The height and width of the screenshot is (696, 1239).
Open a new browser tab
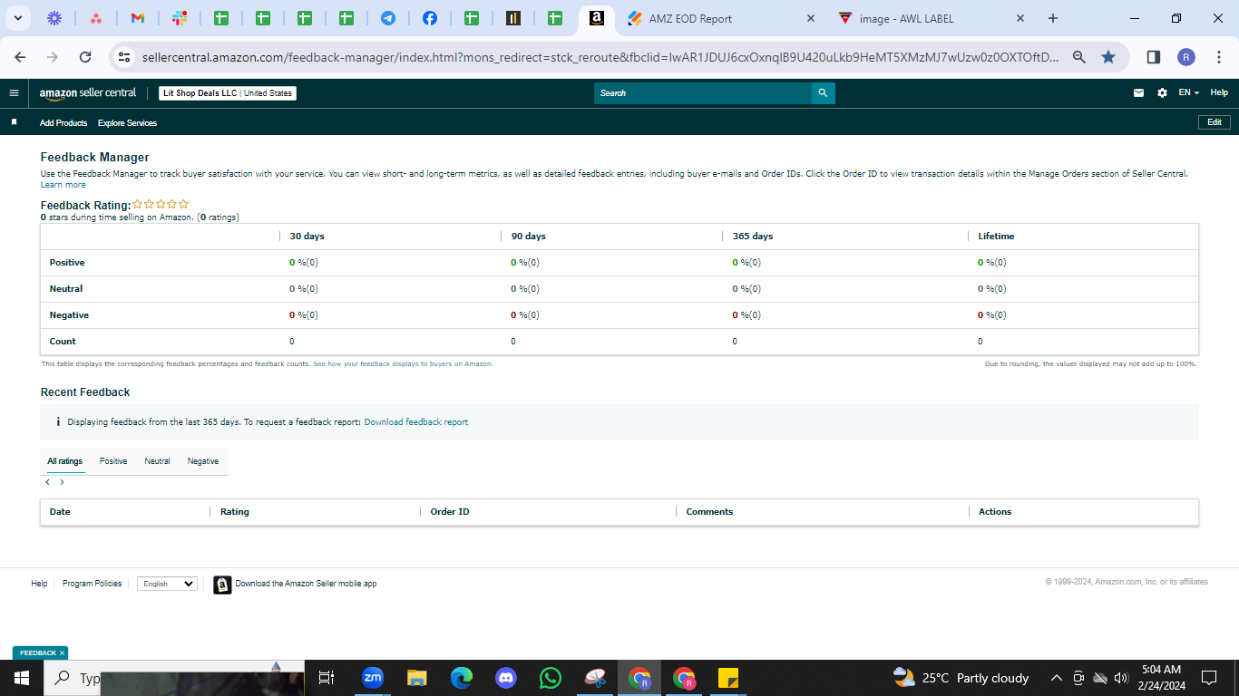[x=1053, y=18]
